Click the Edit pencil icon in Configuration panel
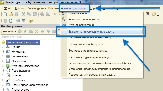163x91 pixels. pos(25,31)
